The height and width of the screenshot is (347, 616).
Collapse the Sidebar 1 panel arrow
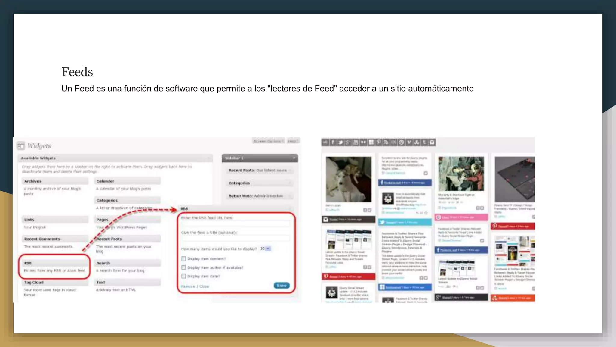(294, 158)
